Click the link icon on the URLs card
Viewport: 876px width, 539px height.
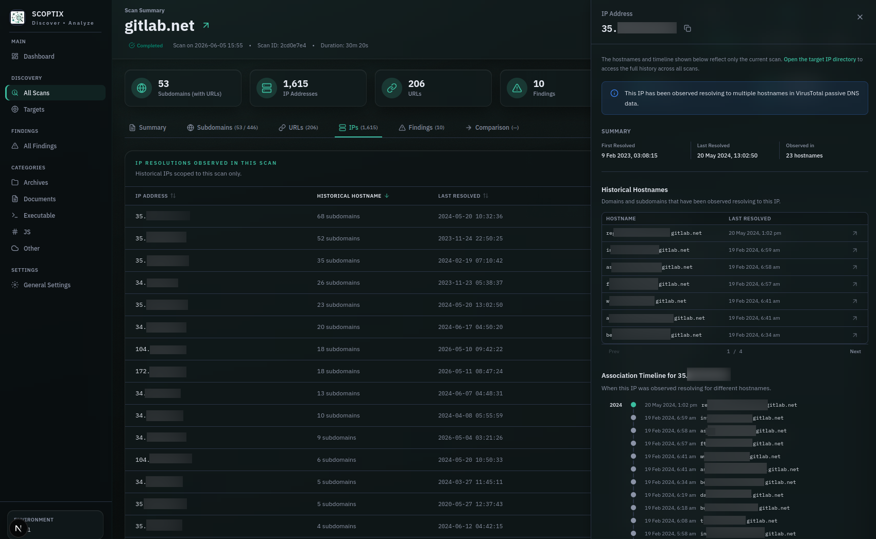392,88
